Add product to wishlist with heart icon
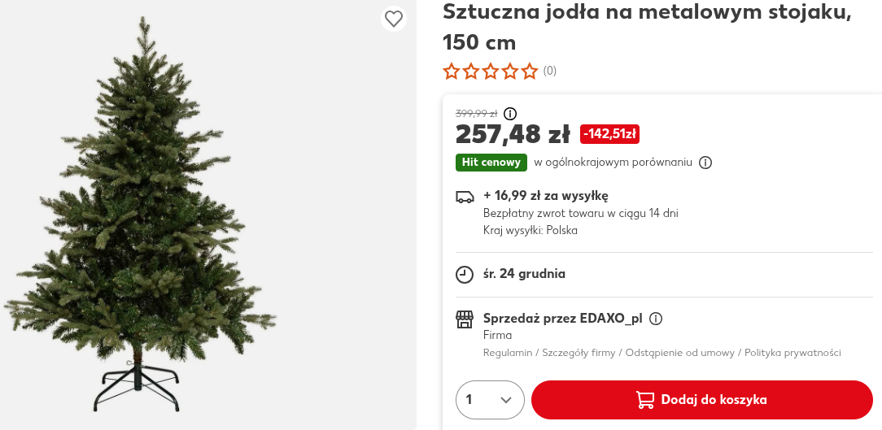This screenshot has height=430, width=882. (394, 19)
